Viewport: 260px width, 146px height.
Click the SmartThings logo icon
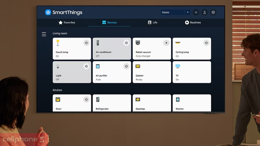tap(48, 12)
